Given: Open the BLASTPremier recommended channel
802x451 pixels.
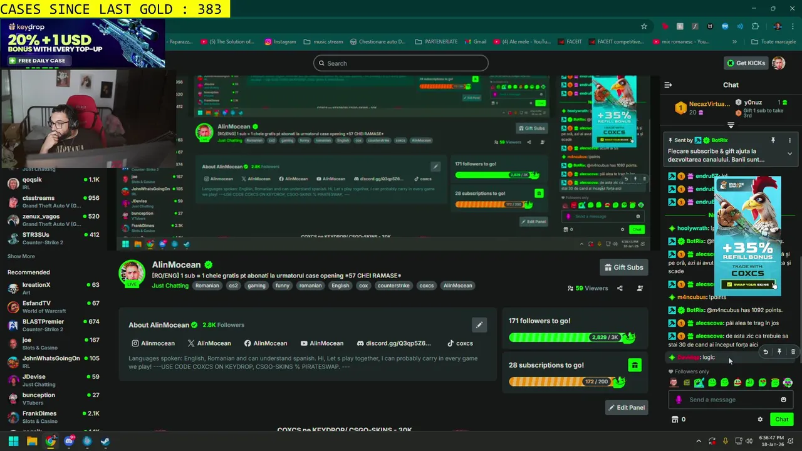Looking at the screenshot, I should [x=53, y=325].
